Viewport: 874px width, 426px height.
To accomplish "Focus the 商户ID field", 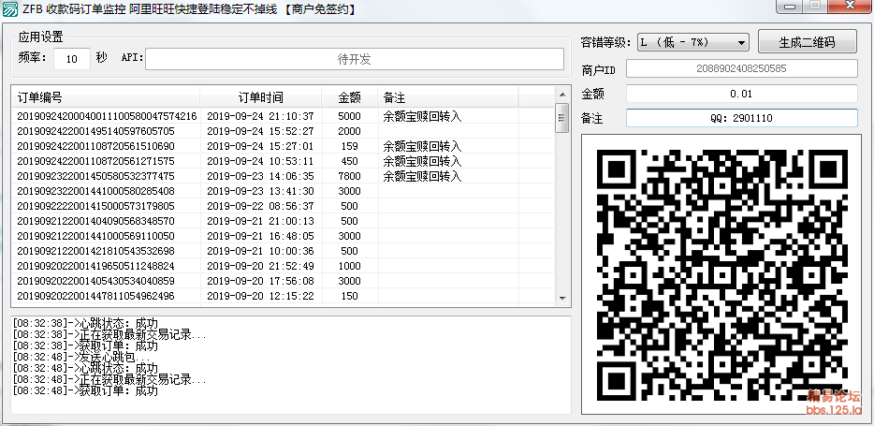I will pyautogui.click(x=741, y=68).
